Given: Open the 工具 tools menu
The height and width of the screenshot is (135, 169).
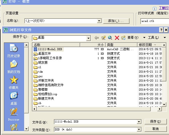Looking at the screenshot, I should click(153, 38).
